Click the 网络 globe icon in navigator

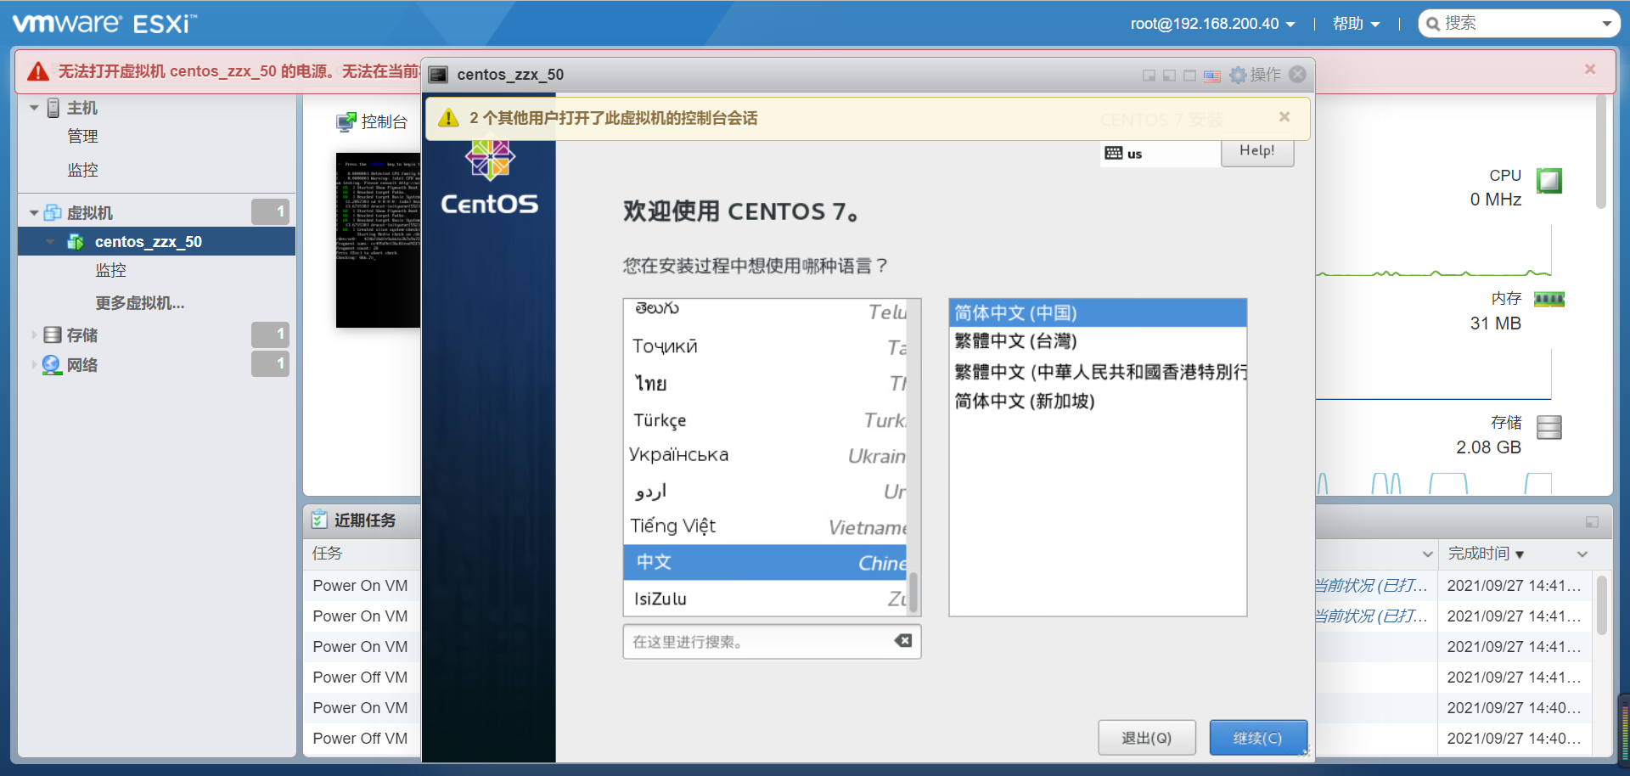click(52, 365)
